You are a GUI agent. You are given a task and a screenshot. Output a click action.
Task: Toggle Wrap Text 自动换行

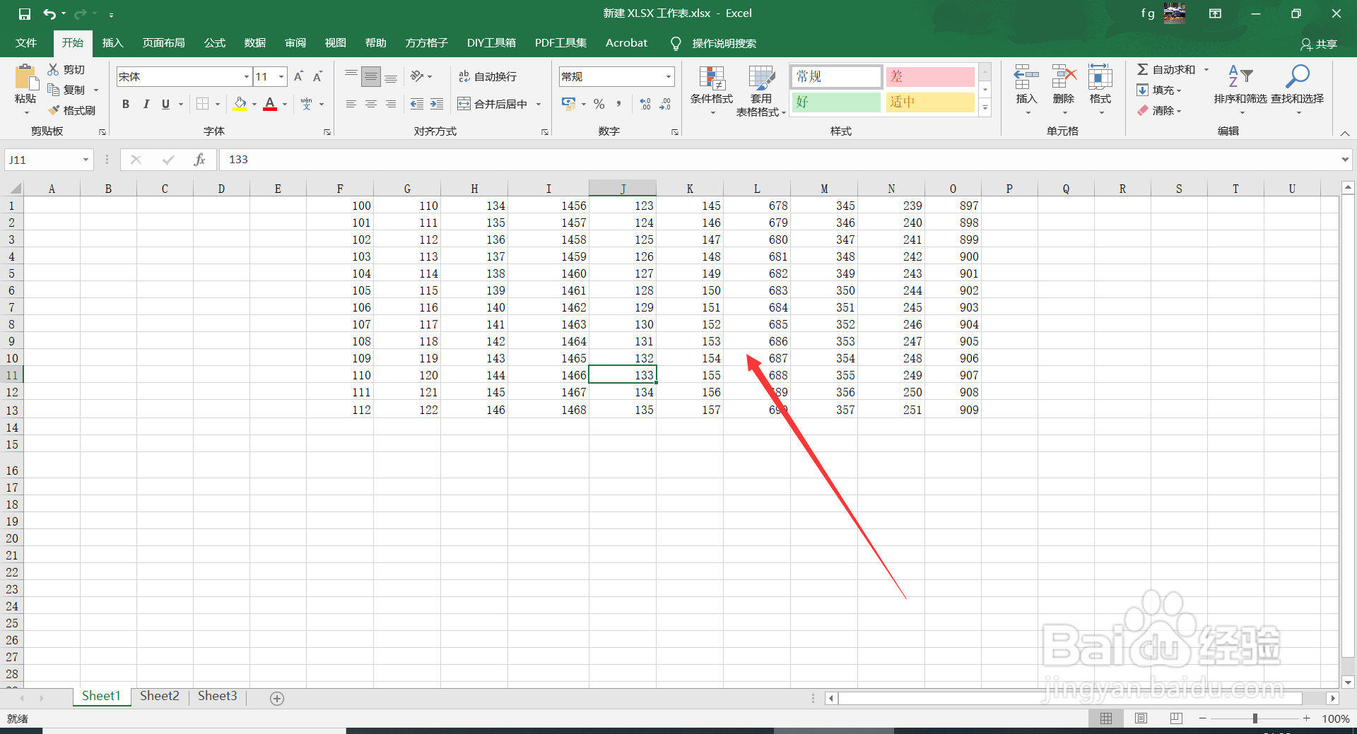coord(488,76)
